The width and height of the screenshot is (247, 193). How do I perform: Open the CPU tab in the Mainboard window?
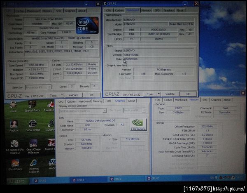click(x=109, y=10)
